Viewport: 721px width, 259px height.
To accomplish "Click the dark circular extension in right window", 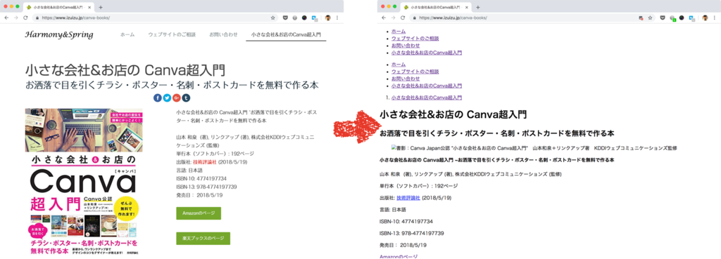I will click(682, 18).
